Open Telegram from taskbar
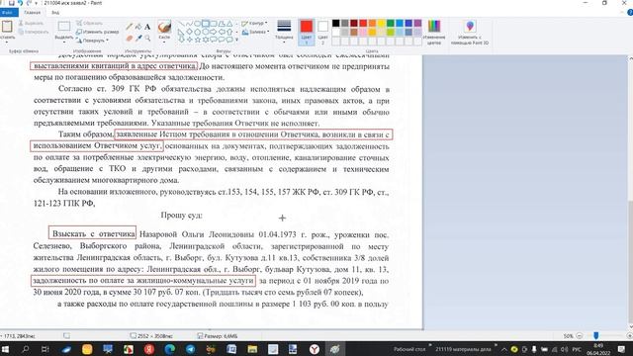The image size is (633, 356). [190, 349]
